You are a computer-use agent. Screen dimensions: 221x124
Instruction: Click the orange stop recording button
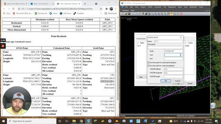pyautogui.click(x=3, y=46)
